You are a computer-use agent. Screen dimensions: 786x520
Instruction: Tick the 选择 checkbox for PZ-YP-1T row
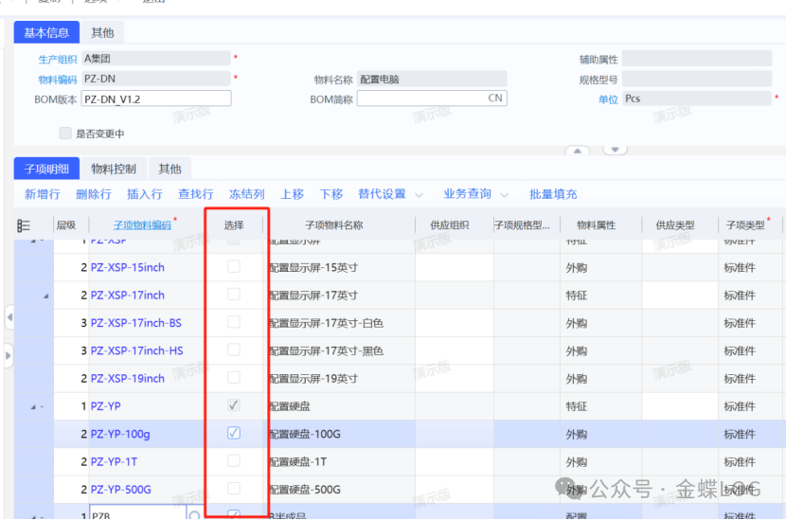coord(234,461)
